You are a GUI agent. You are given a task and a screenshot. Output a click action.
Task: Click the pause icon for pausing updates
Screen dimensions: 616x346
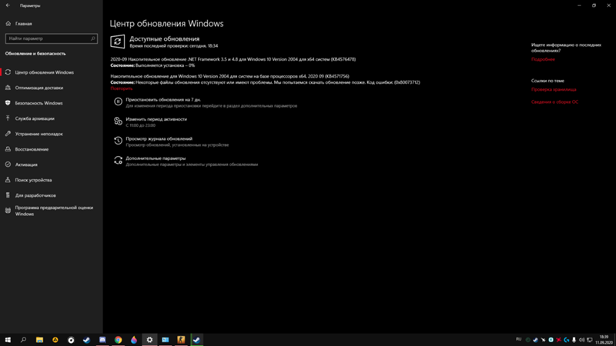point(118,101)
